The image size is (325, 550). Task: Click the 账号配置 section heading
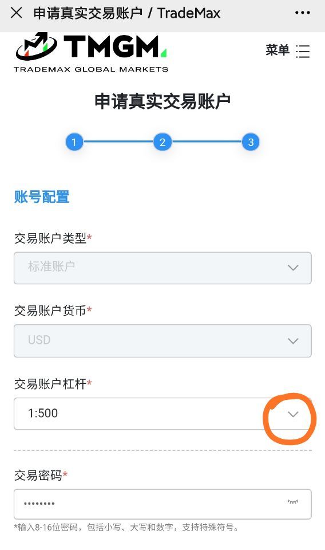coord(42,197)
